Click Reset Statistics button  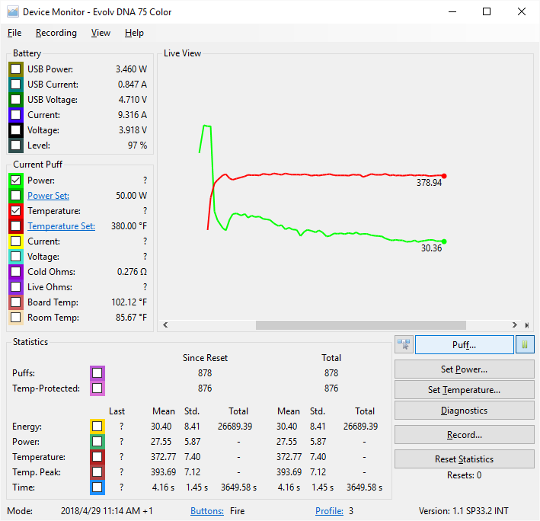[x=465, y=459]
